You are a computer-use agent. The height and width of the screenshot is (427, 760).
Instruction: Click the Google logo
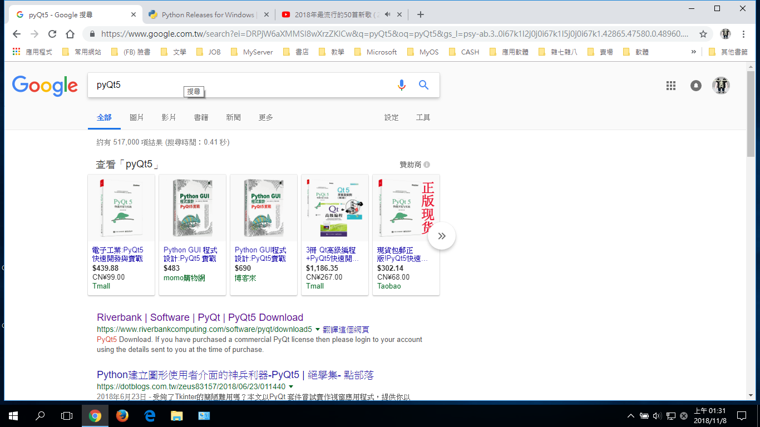click(45, 86)
